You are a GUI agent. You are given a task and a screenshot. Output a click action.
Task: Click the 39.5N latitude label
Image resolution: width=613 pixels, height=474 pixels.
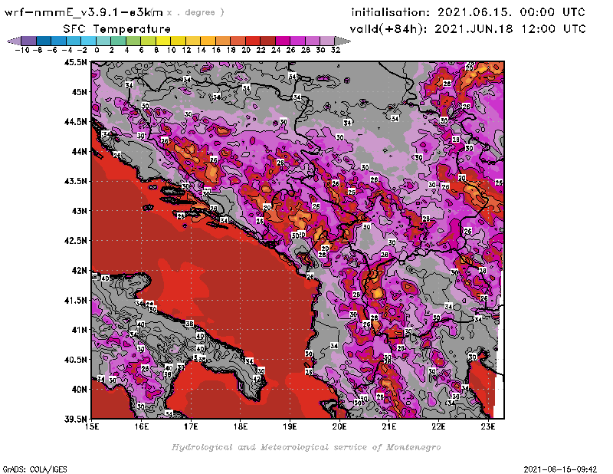(x=75, y=420)
